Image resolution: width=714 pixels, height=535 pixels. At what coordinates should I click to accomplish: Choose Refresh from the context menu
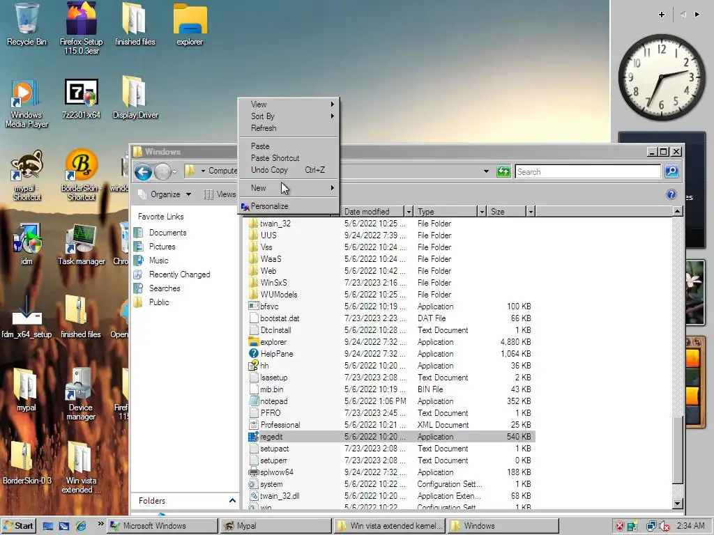(289, 128)
